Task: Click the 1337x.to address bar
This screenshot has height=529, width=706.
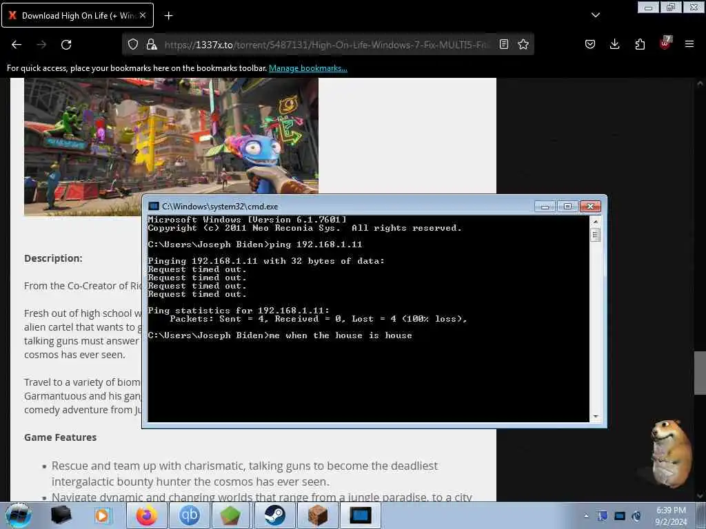Action: pyautogui.click(x=326, y=45)
